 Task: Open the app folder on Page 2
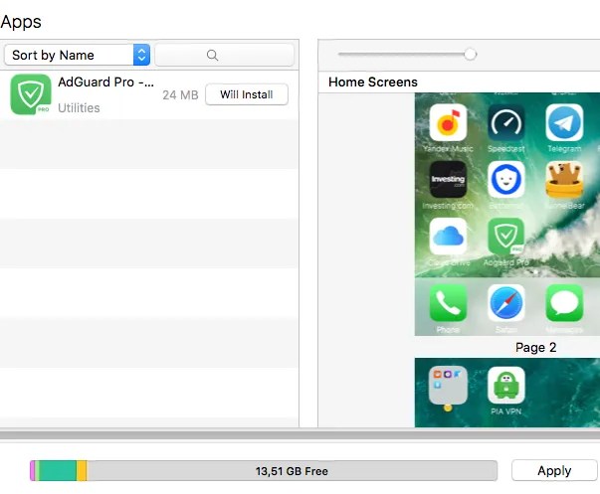[x=448, y=386]
